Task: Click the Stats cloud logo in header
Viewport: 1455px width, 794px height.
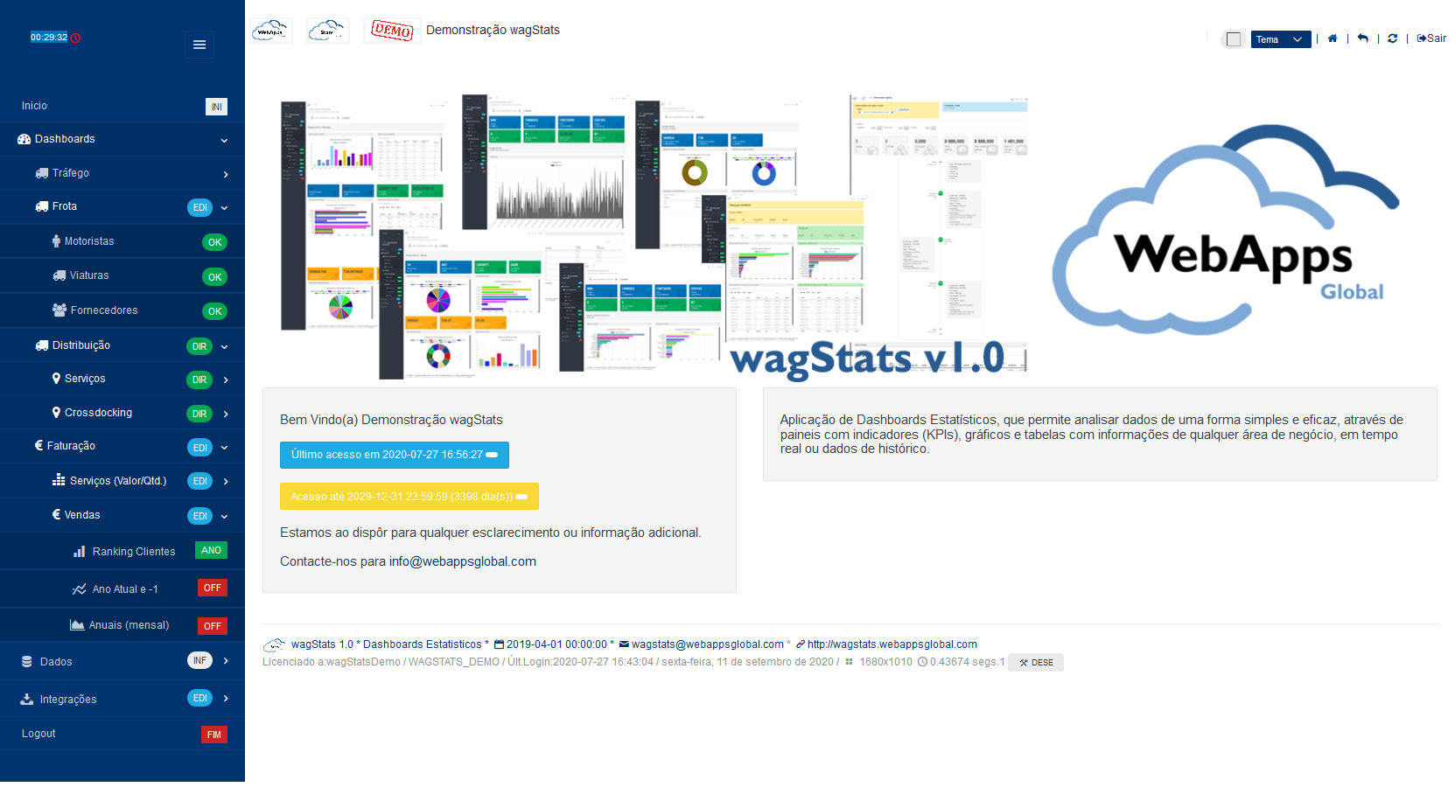Action: pyautogui.click(x=327, y=31)
